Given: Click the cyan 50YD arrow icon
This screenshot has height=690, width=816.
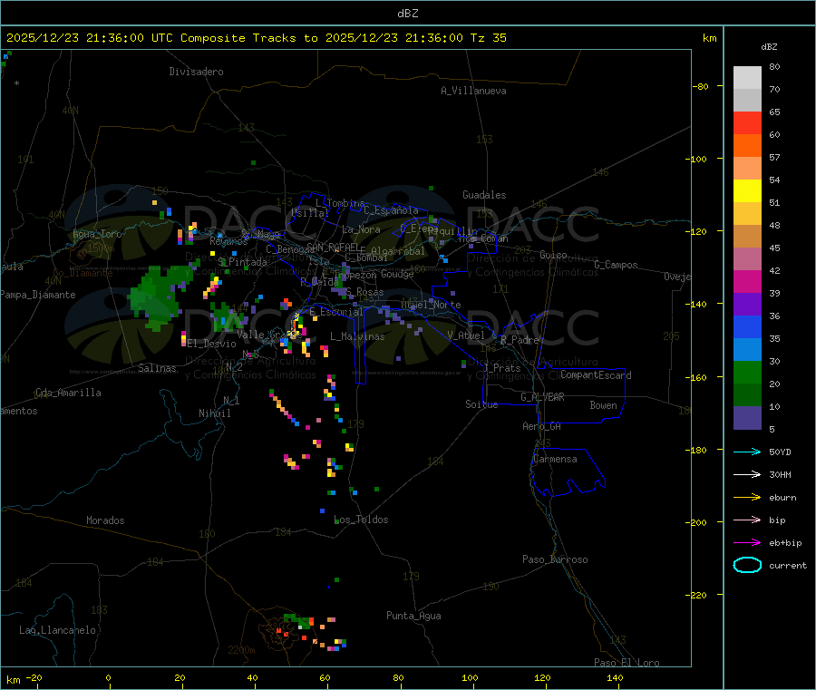Looking at the screenshot, I should (x=747, y=452).
